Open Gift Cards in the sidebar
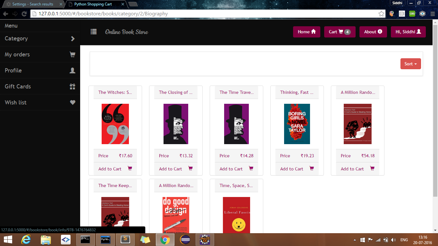The height and width of the screenshot is (246, 438). click(40, 86)
